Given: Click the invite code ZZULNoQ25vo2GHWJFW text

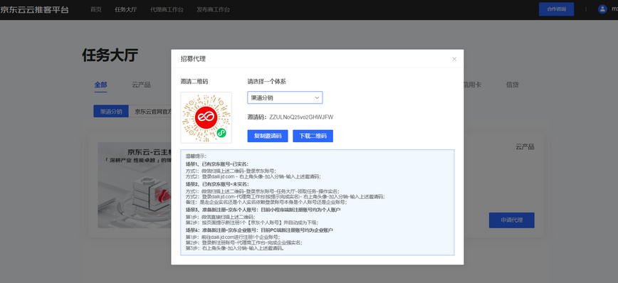Looking at the screenshot, I should click(x=301, y=117).
